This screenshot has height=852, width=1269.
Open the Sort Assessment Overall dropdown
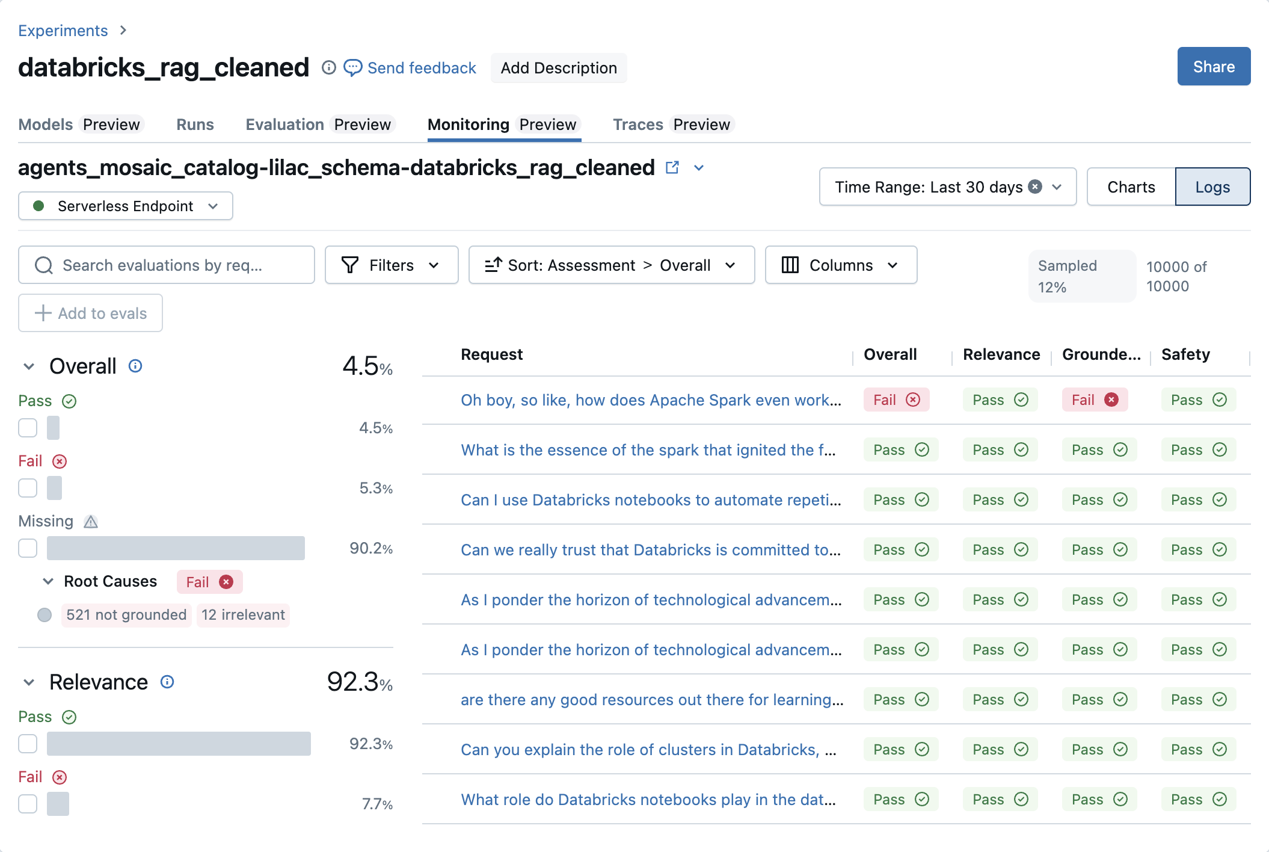pos(611,265)
